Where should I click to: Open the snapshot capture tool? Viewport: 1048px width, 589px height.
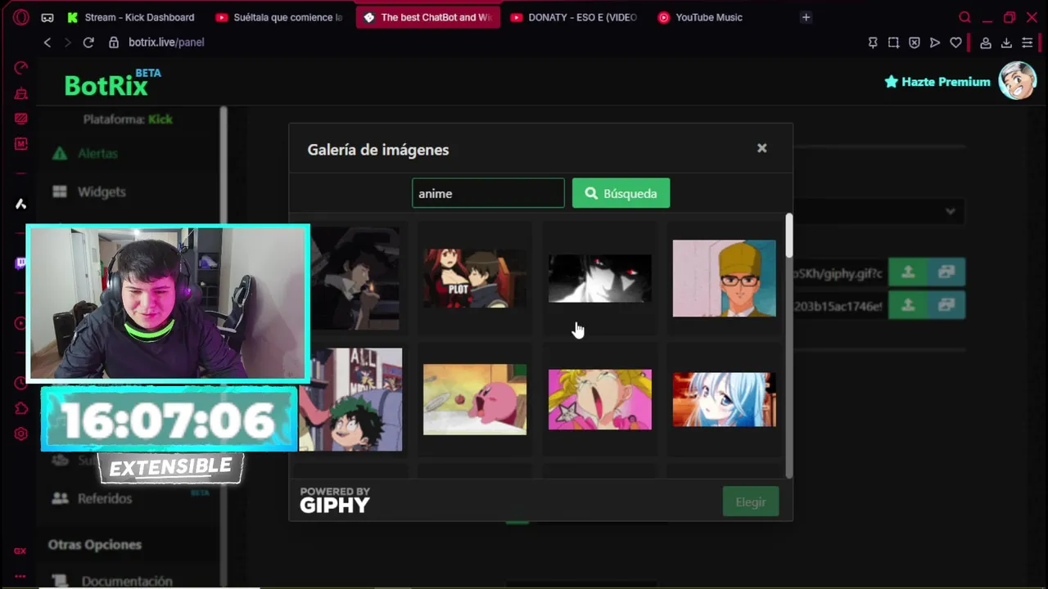tap(893, 43)
